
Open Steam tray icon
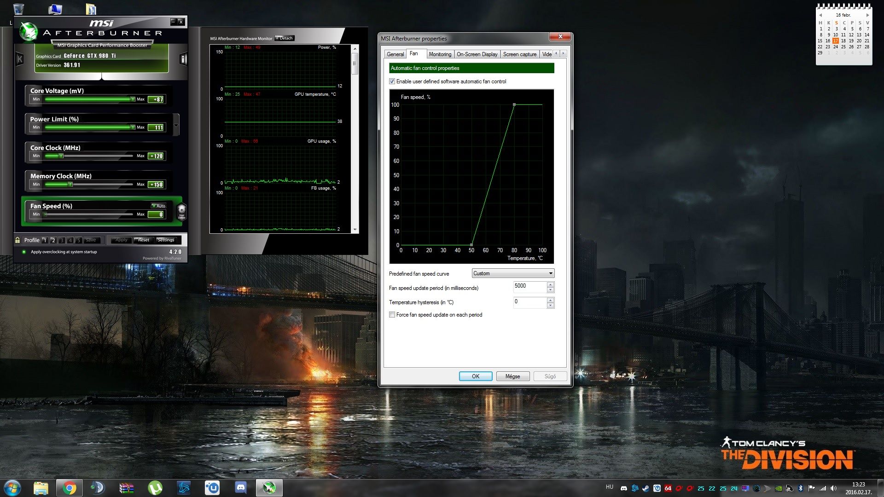[646, 488]
